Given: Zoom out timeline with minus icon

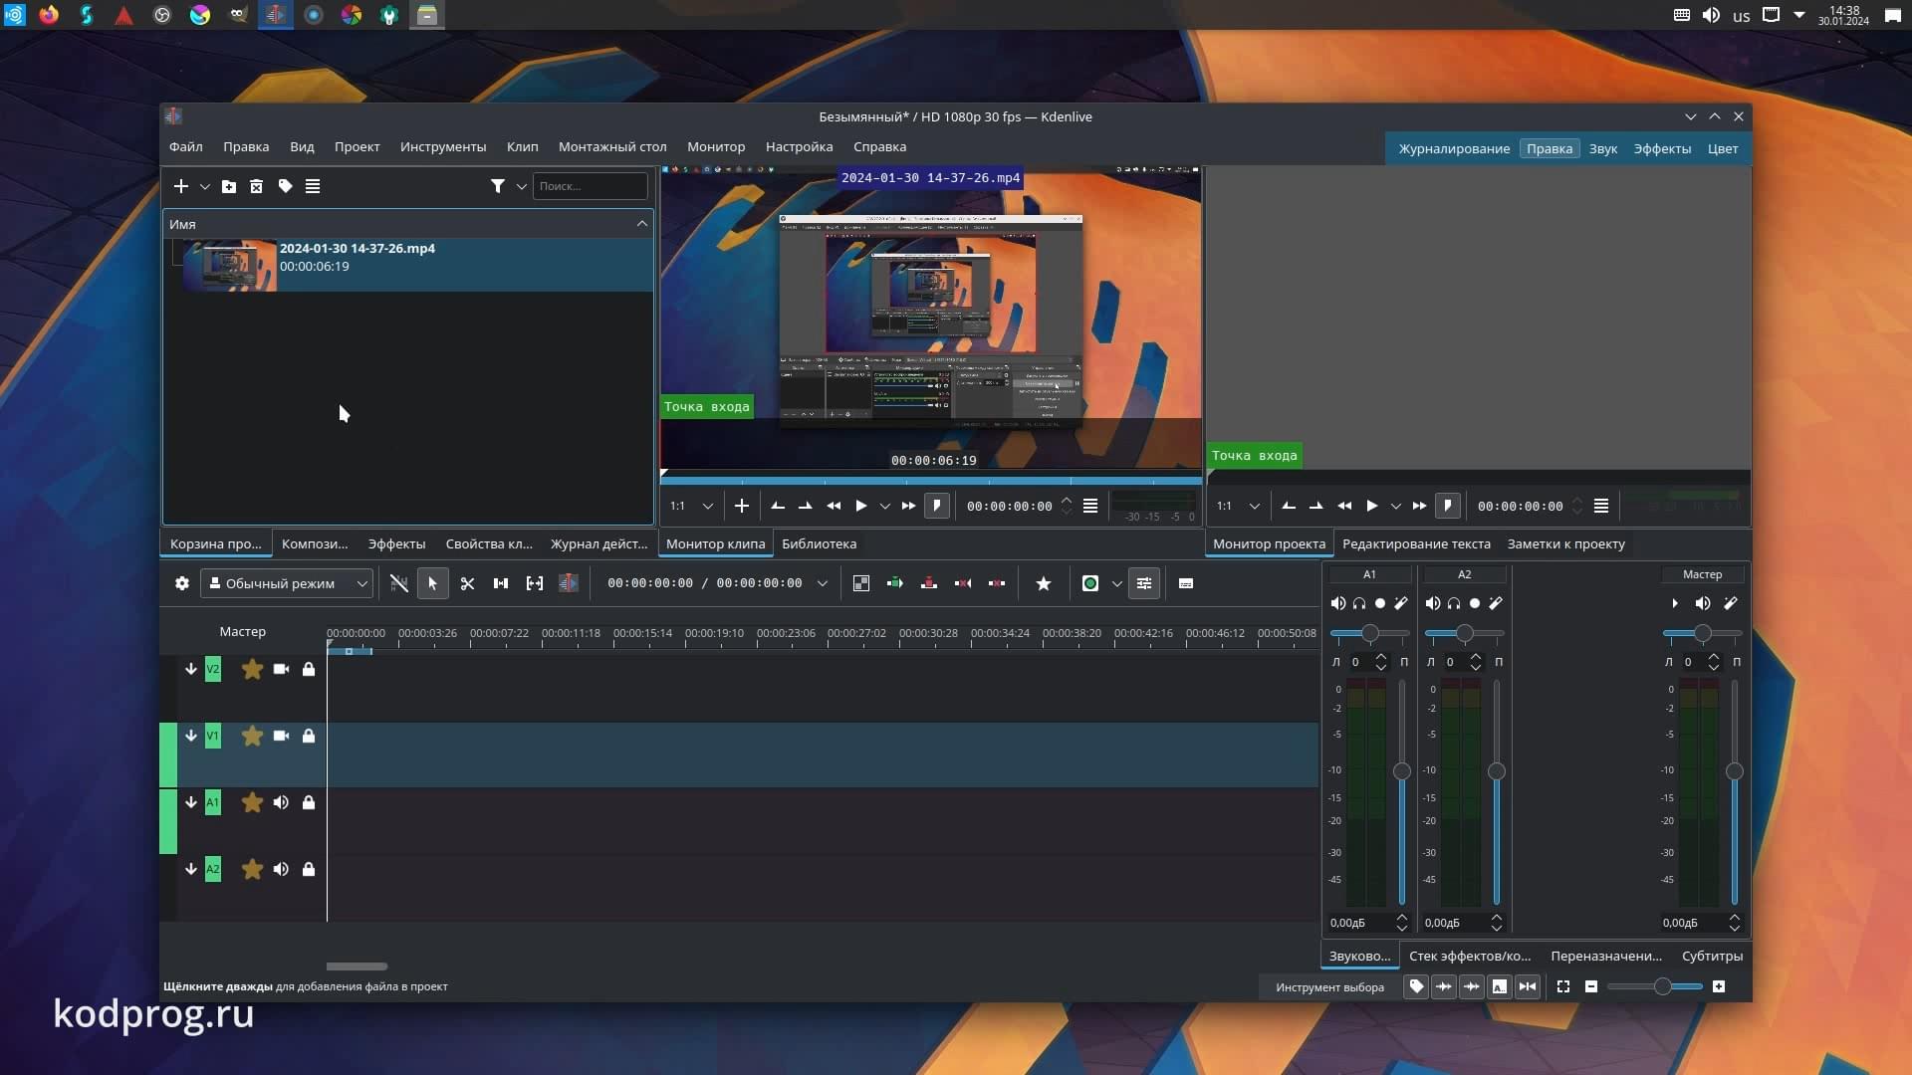Looking at the screenshot, I should pyautogui.click(x=1591, y=986).
